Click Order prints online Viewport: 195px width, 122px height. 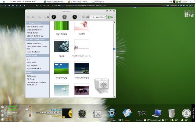click(34, 30)
